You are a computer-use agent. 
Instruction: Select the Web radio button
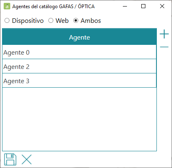[x=51, y=21]
